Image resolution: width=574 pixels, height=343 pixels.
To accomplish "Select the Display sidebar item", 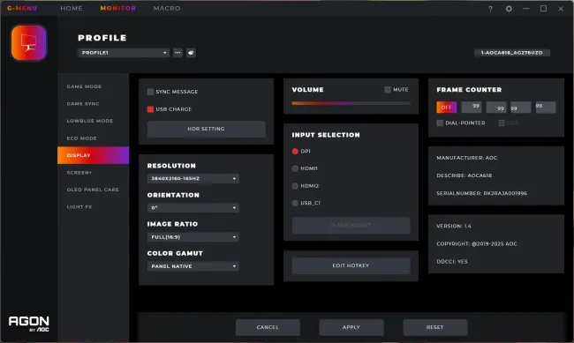I will [93, 155].
